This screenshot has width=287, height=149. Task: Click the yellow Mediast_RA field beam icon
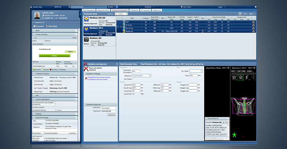point(124,31)
